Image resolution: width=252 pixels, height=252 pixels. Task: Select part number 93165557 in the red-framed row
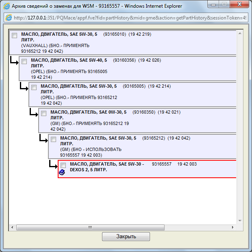coord(162,164)
